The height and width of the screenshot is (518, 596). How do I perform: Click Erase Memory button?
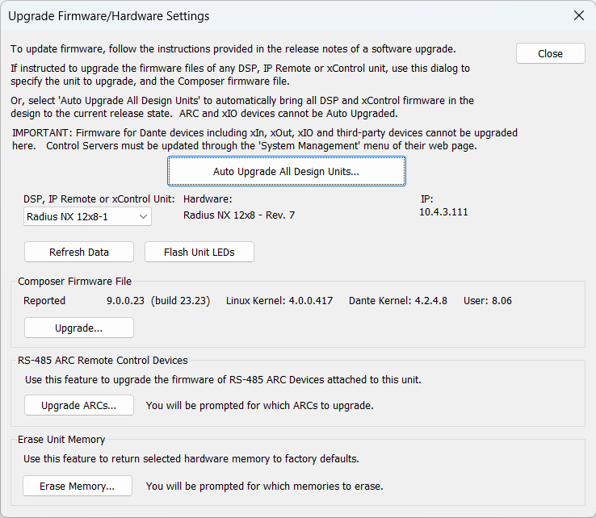(78, 486)
